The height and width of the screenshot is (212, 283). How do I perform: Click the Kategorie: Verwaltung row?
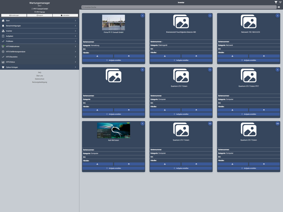point(113,46)
